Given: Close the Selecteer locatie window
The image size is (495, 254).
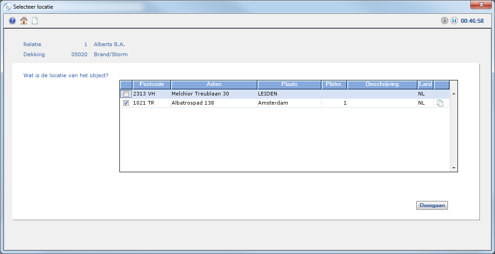Looking at the screenshot, I should (481, 5).
